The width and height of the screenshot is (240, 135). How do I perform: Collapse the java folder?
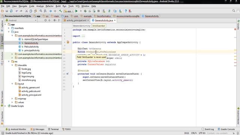(9, 32)
